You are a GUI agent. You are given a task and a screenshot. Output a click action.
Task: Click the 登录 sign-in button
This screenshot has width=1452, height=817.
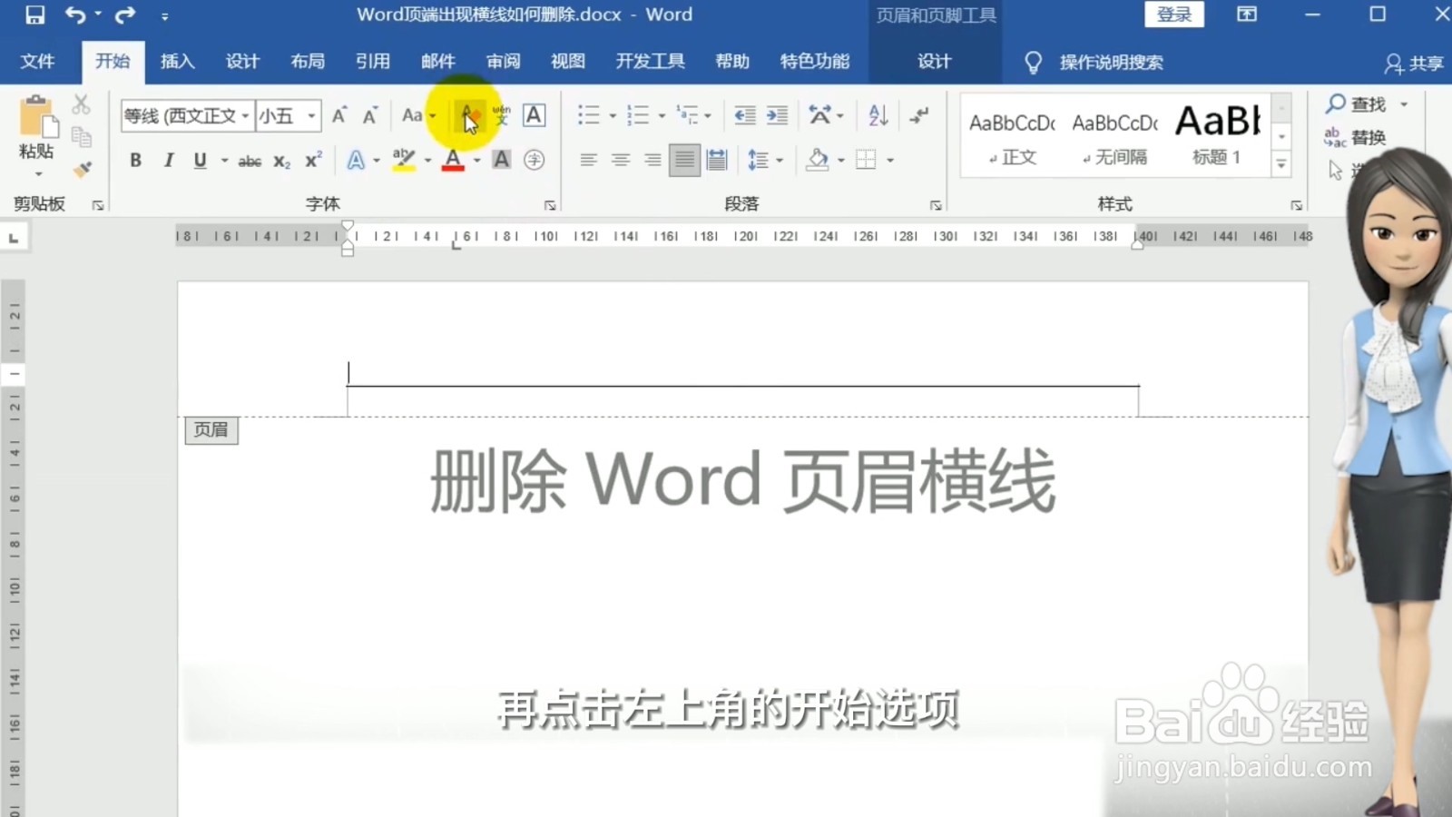1174,15
